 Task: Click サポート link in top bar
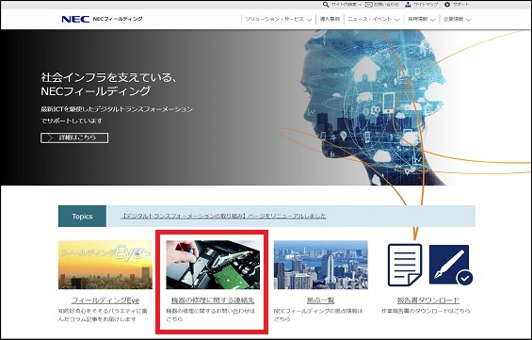pos(460,5)
